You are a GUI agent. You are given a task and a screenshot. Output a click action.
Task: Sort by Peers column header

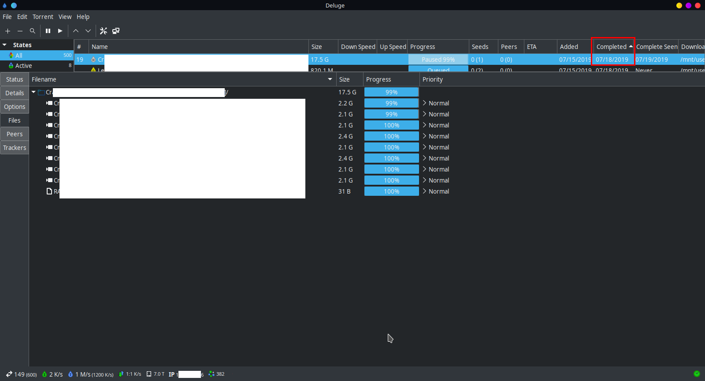[511, 47]
